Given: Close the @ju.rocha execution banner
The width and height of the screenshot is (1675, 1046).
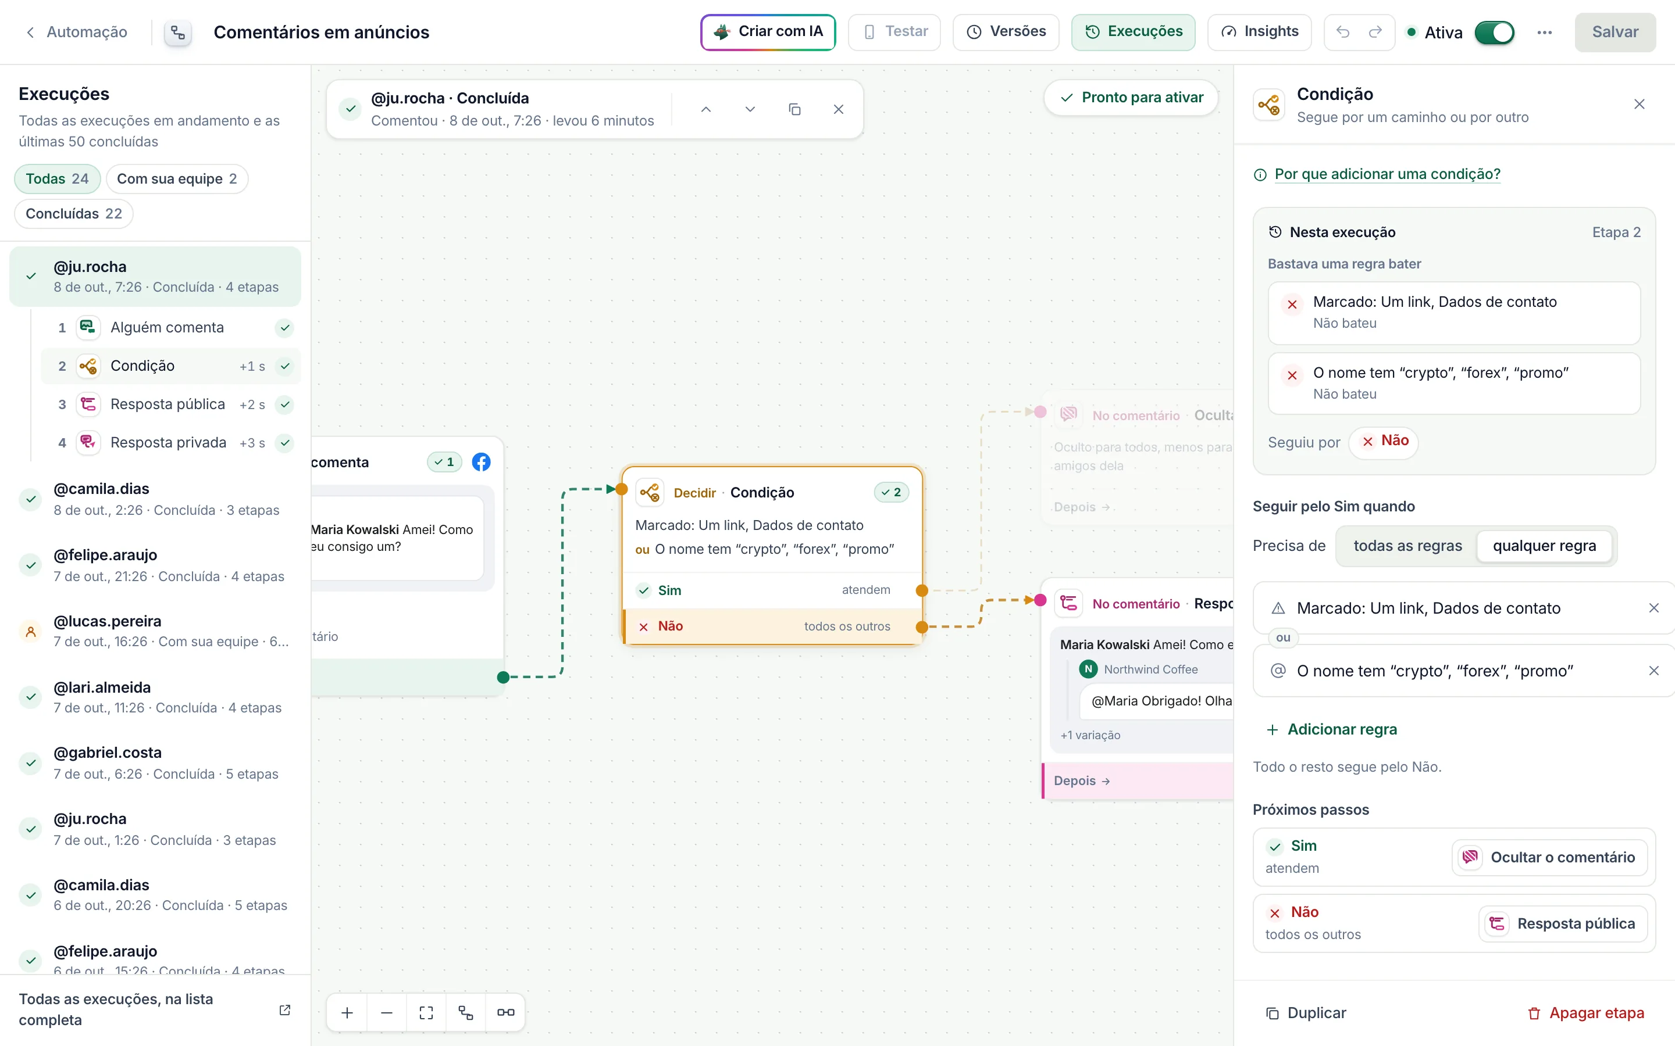Looking at the screenshot, I should 838,109.
